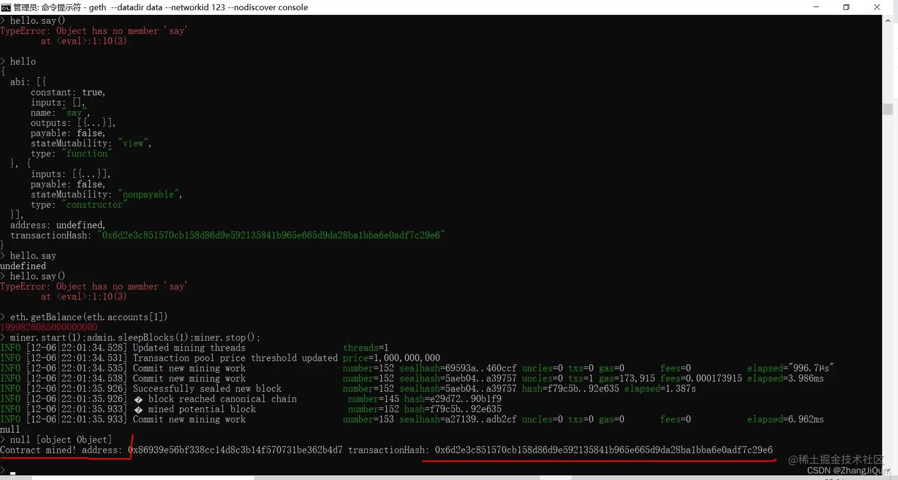Click the 'constant: true,' line
Image resolution: width=898 pixels, height=480 pixels.
click(x=68, y=93)
